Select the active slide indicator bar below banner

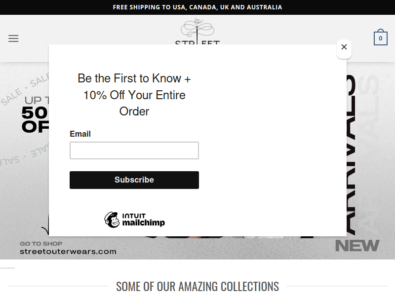[7, 268]
